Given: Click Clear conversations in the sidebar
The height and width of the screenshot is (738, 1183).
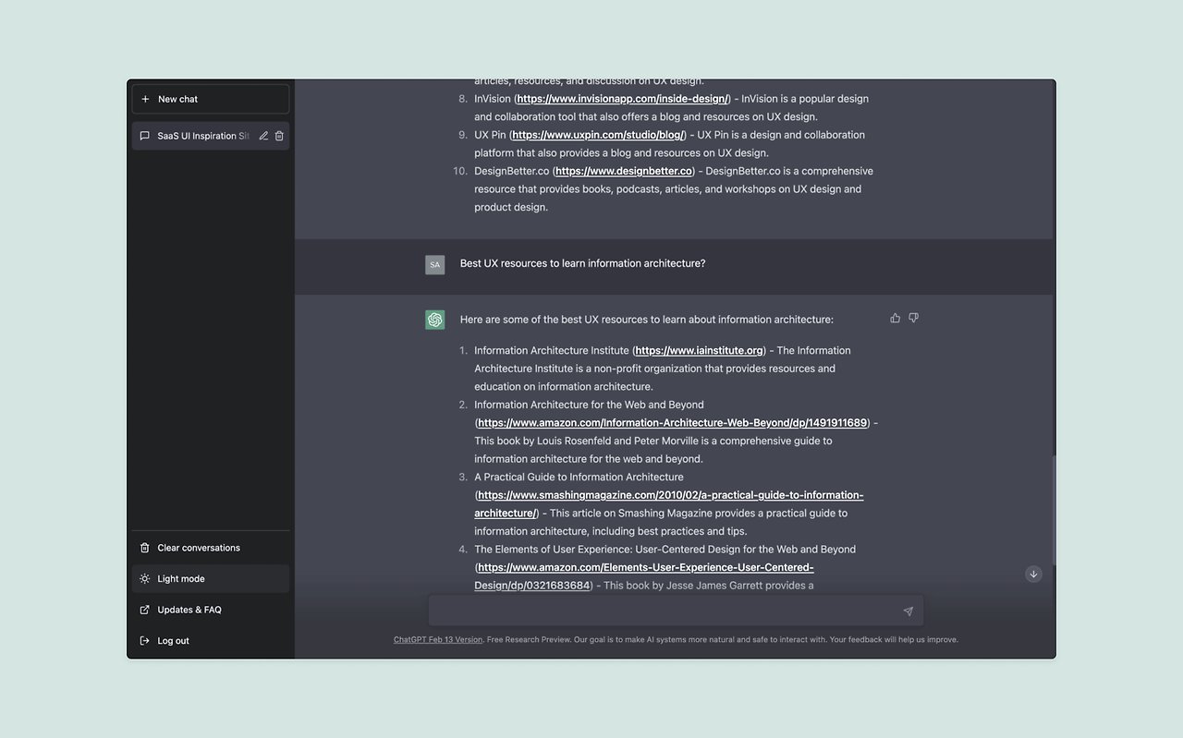Looking at the screenshot, I should [211, 548].
